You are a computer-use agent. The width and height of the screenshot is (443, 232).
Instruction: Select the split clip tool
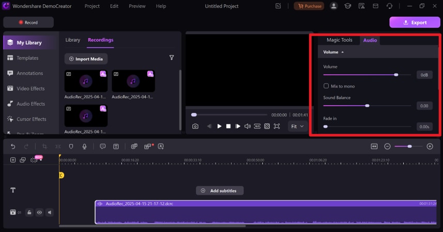58,146
